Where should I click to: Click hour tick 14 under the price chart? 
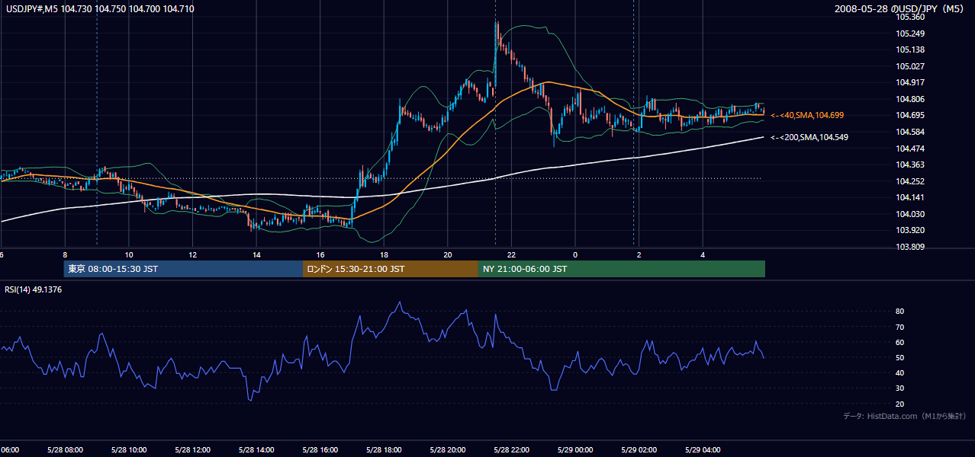pos(256,254)
